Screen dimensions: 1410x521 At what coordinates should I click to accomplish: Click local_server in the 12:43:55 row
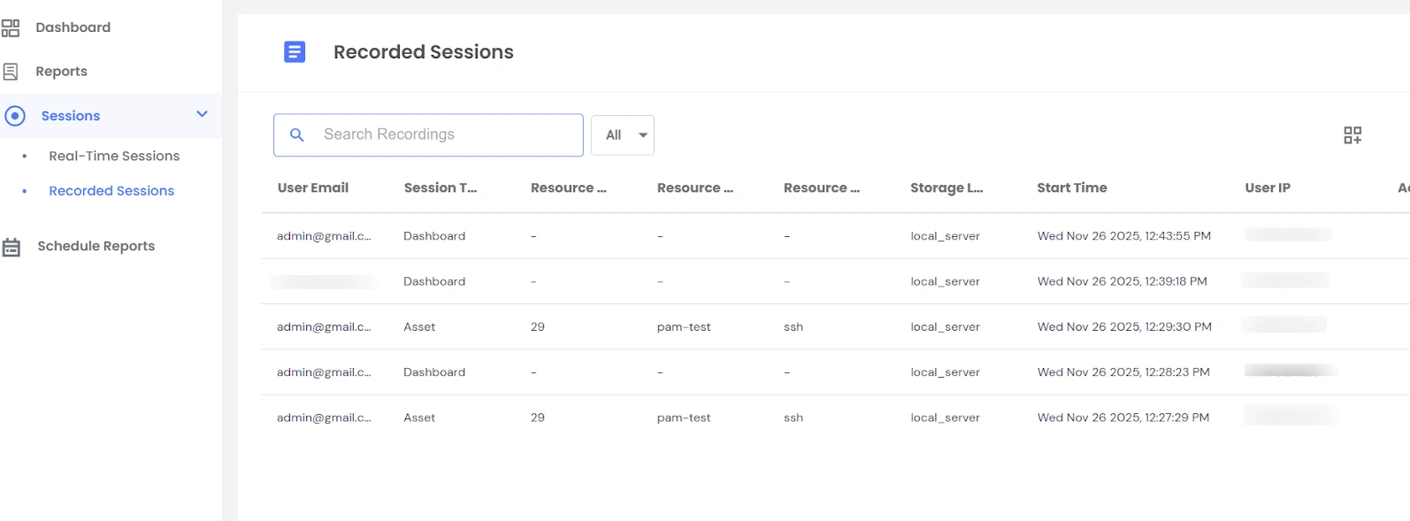tap(945, 236)
